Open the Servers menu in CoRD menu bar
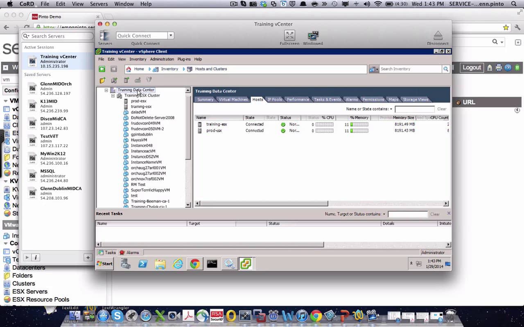This screenshot has height=327, width=524. click(x=99, y=4)
